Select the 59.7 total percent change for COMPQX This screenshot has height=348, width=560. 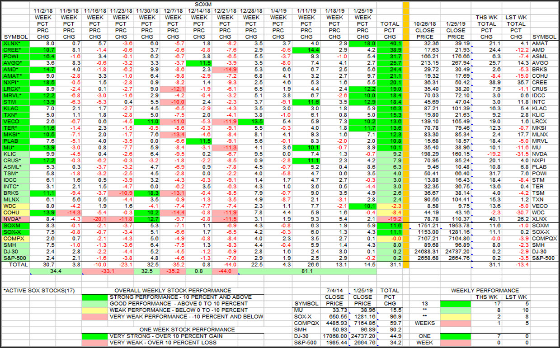coord(390,324)
